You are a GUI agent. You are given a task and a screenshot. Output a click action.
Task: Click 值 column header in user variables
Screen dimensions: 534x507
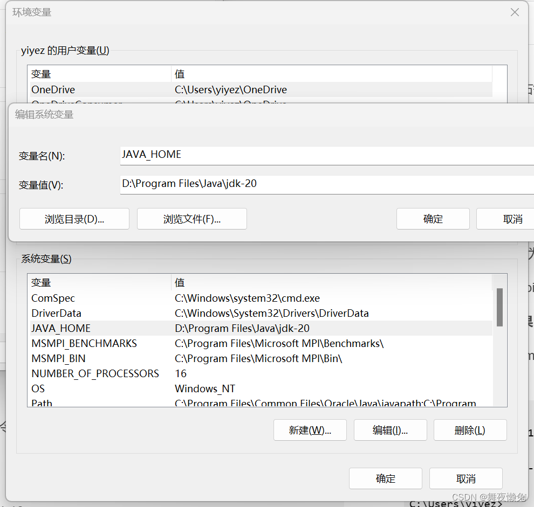click(x=332, y=74)
